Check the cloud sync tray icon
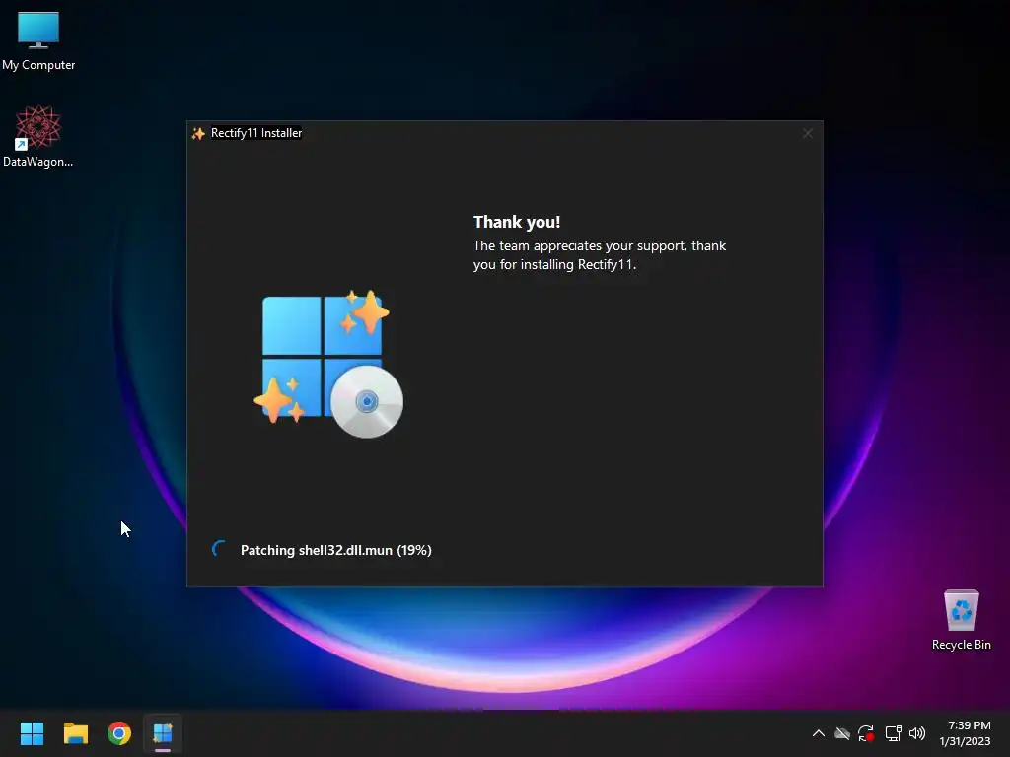 coord(842,733)
